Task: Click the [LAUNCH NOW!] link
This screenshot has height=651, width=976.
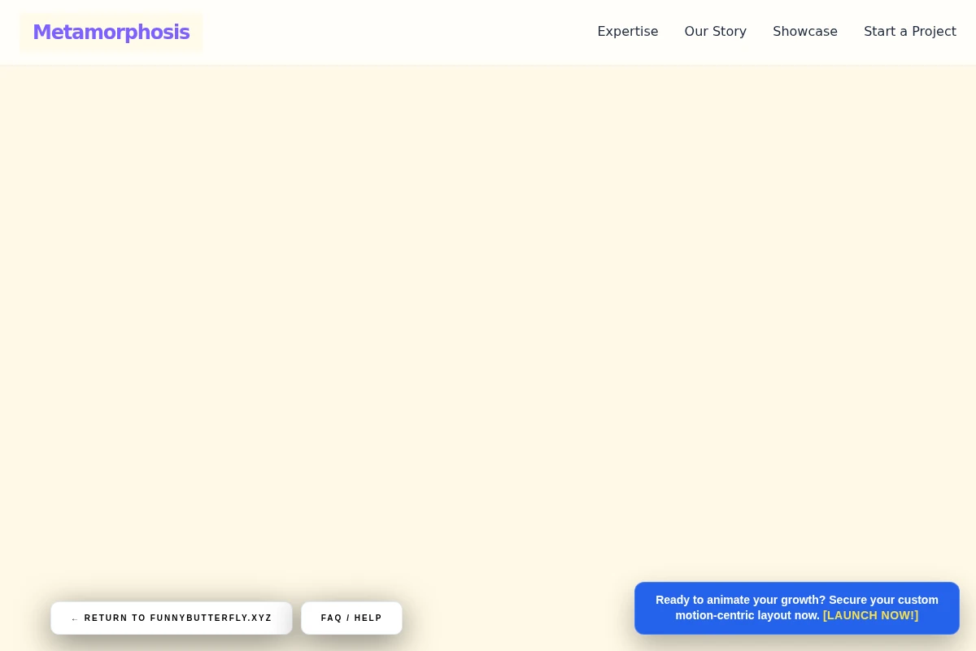Action: click(x=870, y=616)
